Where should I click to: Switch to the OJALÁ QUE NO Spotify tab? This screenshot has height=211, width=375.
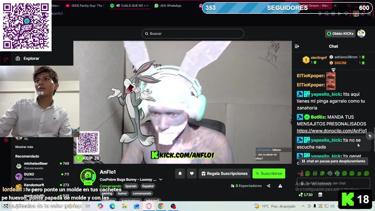[x=129, y=6]
